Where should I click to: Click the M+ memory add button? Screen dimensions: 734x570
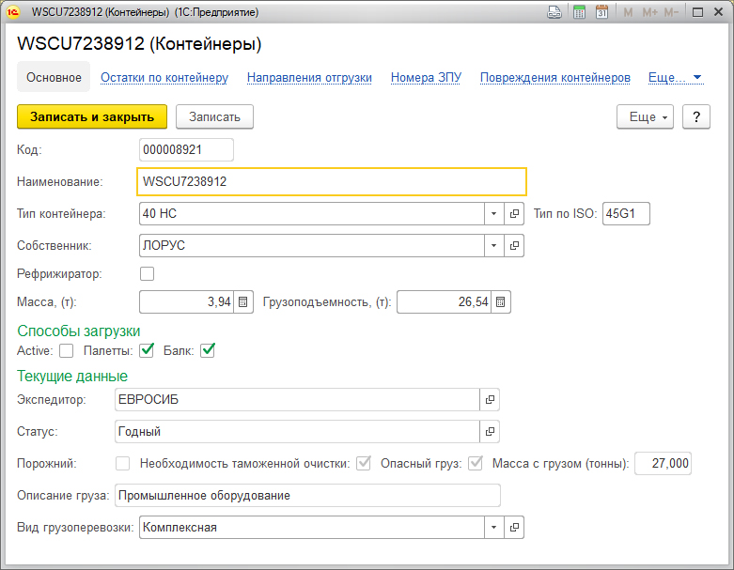[x=649, y=12]
